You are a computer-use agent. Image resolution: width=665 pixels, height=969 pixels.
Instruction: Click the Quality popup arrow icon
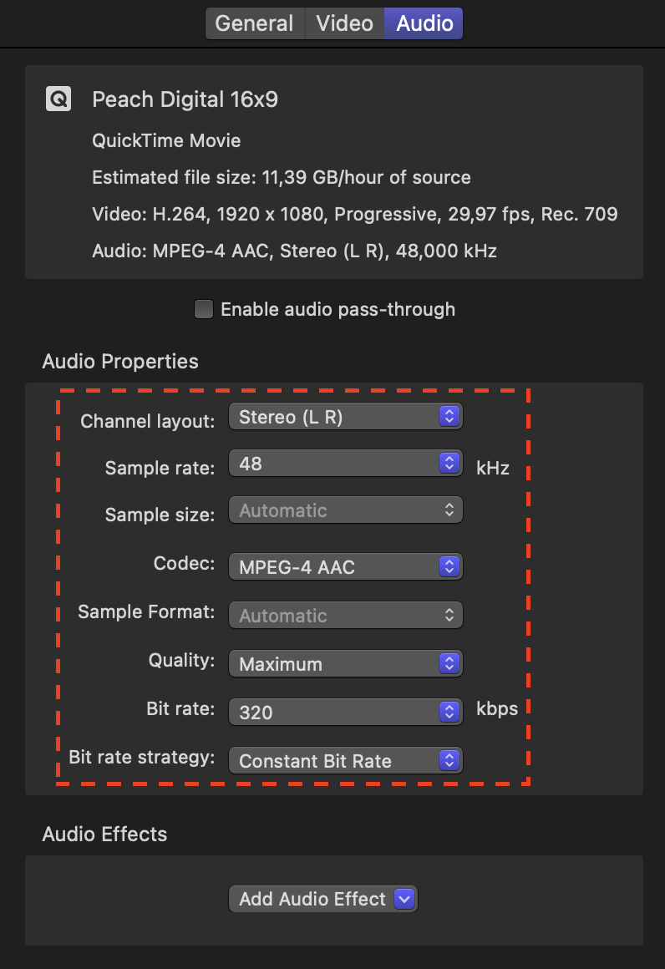coord(449,664)
